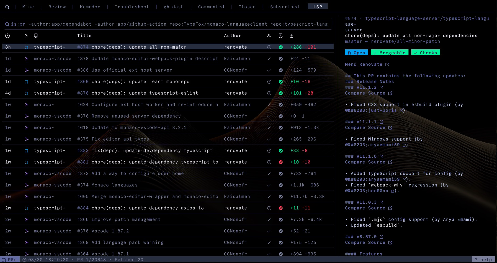This screenshot has width=497, height=263.
Task: Open the Komodor tab
Action: point(90,7)
